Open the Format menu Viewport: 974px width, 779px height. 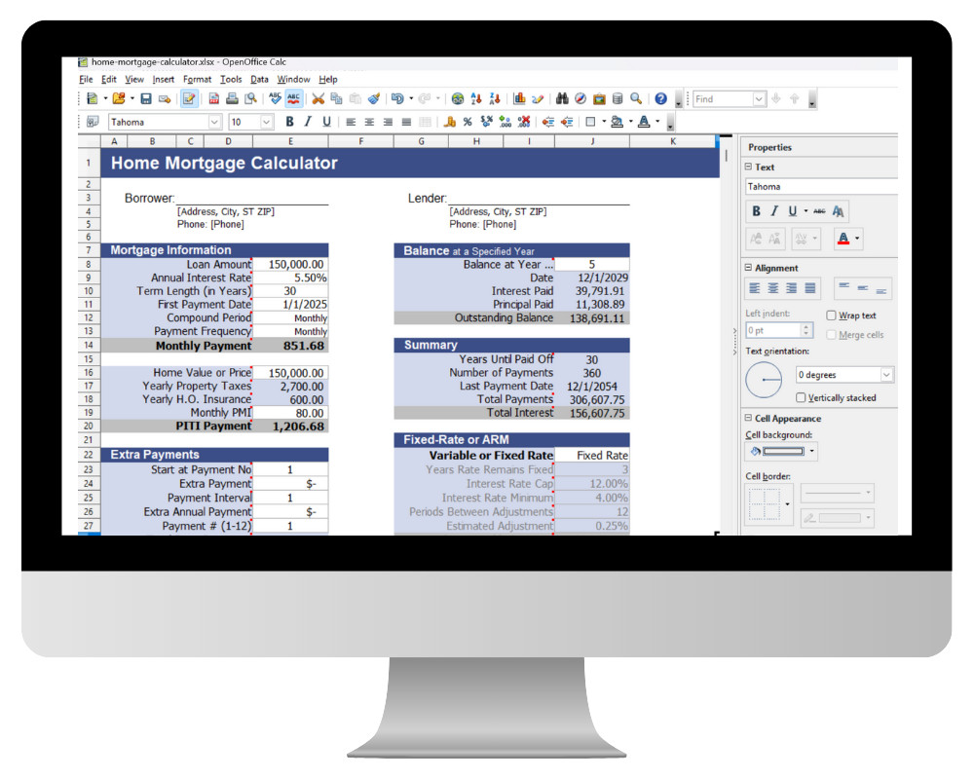198,79
